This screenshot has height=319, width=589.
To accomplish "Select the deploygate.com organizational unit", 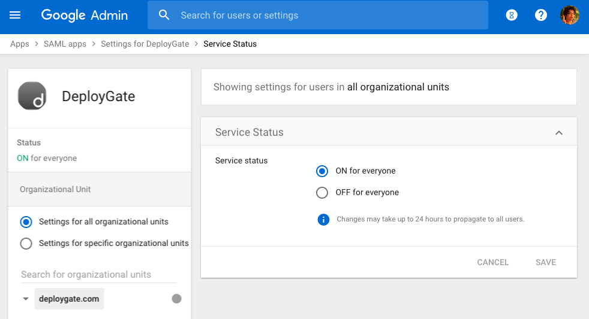I will pos(69,299).
